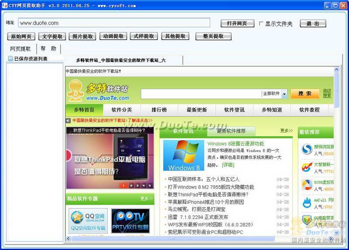Select the 原始网页 button
The image size is (349, 250).
pos(21,36)
